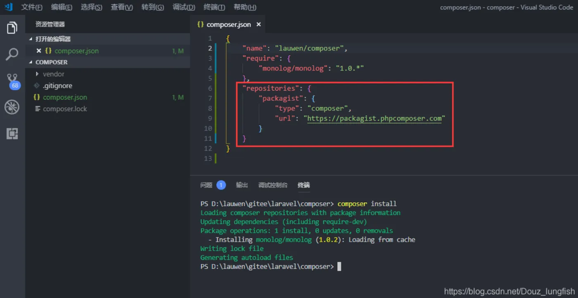The image size is (578, 298).
Task: Click line number 6 in the gutter
Action: click(210, 88)
